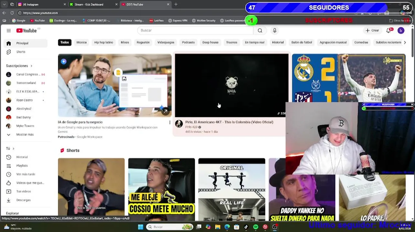Open the ORIGINAL vs REAL LIFE Short
415x232 pixels.
(x=232, y=189)
